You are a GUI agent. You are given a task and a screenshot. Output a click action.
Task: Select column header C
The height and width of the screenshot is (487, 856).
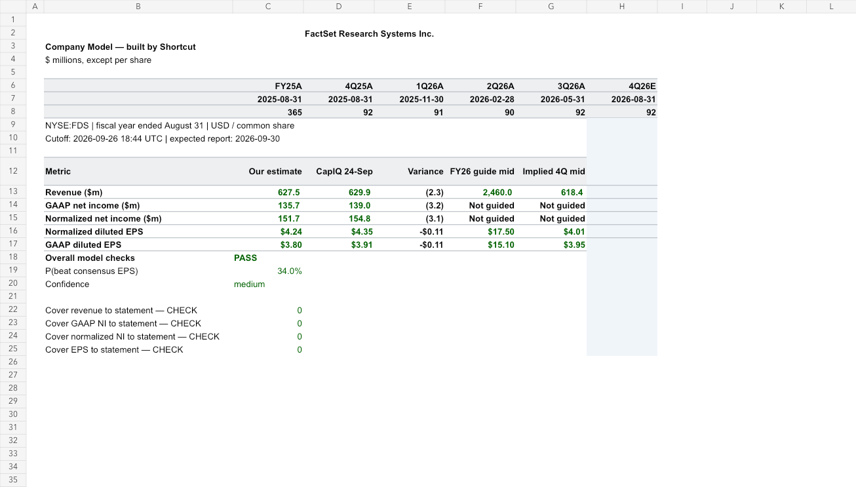tap(268, 7)
